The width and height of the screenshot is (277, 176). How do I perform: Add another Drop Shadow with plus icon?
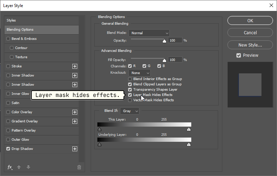click(x=74, y=149)
